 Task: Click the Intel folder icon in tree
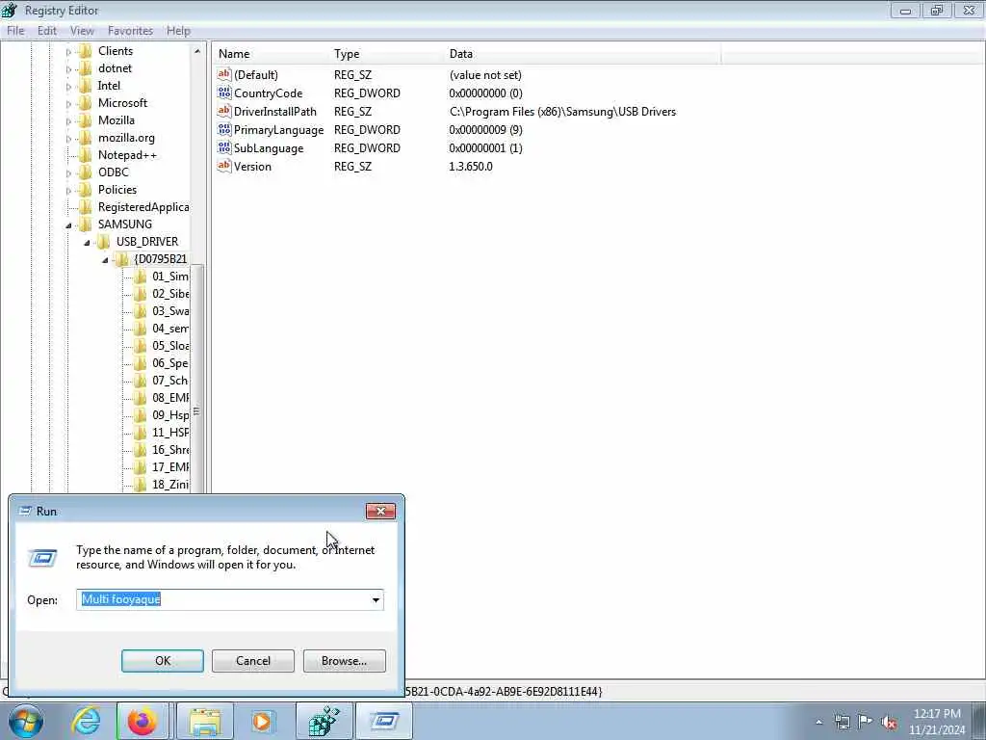coord(86,86)
